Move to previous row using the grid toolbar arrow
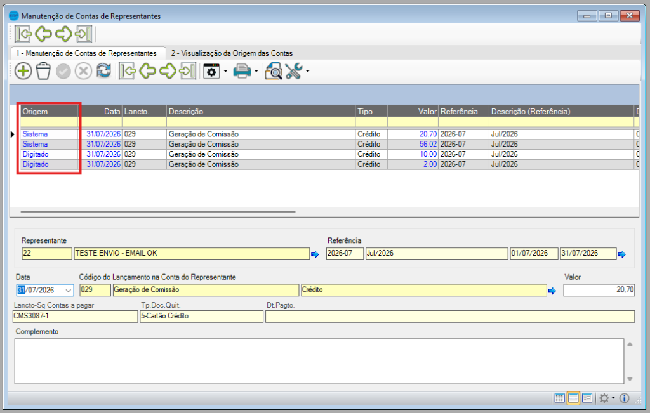This screenshot has width=650, height=413. coord(147,71)
